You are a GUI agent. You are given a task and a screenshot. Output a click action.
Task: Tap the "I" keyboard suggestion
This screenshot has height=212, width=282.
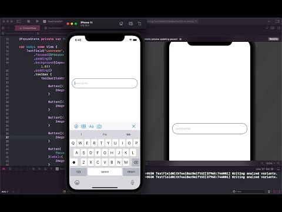click(81, 134)
